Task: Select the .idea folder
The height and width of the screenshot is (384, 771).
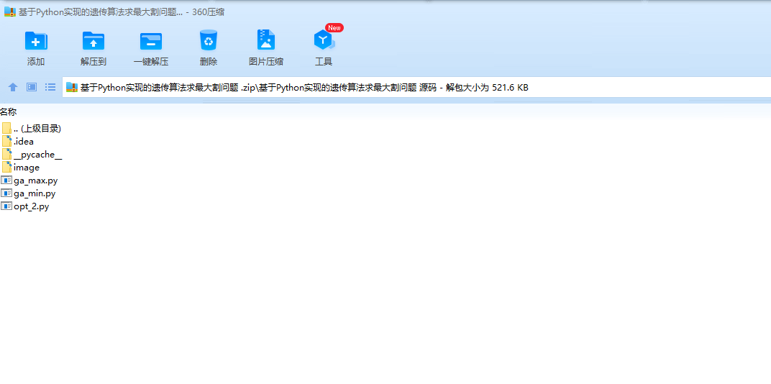Action: coord(18,142)
